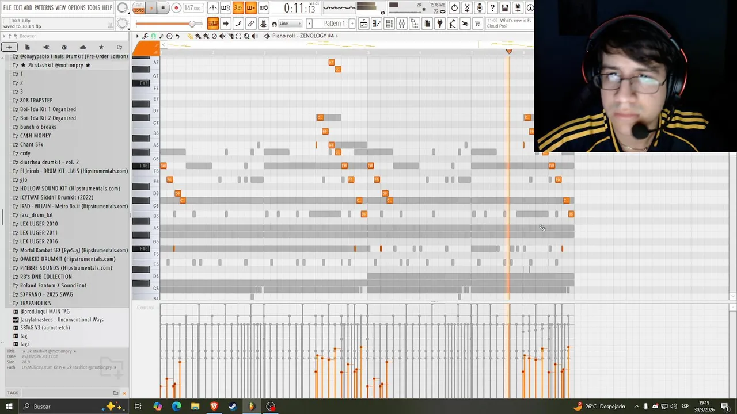The height and width of the screenshot is (414, 737).
Task: Click the undo history circular arrow icon
Action: click(x=454, y=8)
